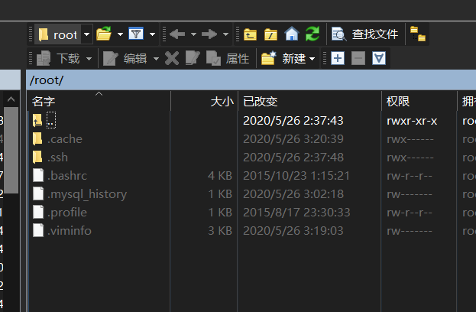The height and width of the screenshot is (312, 476).
Task: Expand the filter dropdown arrow
Action: [152, 34]
